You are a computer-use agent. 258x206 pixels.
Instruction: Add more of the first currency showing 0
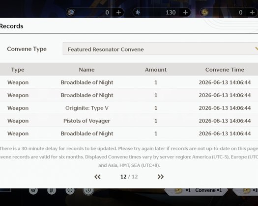tap(118, 12)
